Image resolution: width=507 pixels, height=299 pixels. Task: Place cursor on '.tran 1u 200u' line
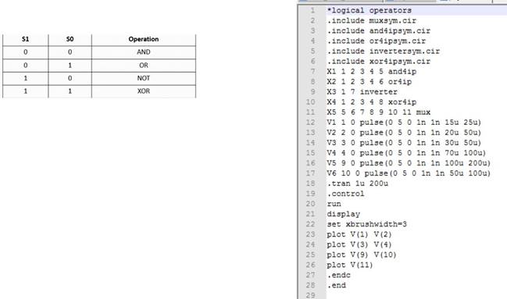(357, 183)
